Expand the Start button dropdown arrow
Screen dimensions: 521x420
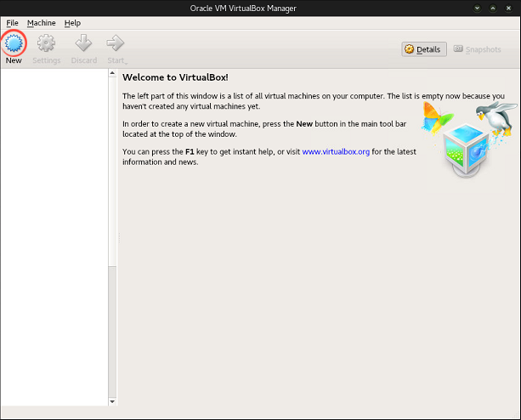(127, 62)
